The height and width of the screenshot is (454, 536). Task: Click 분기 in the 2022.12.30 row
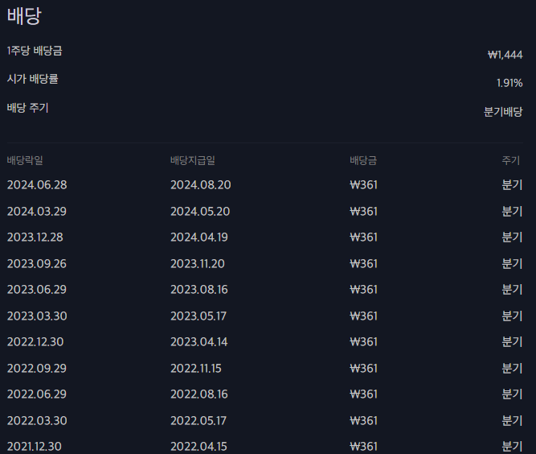click(512, 342)
